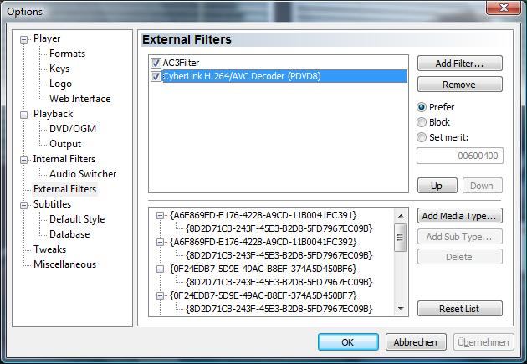Uncheck CyberLink H.264/AVC Decoder checkbox
The width and height of the screenshot is (527, 364).
(x=156, y=76)
